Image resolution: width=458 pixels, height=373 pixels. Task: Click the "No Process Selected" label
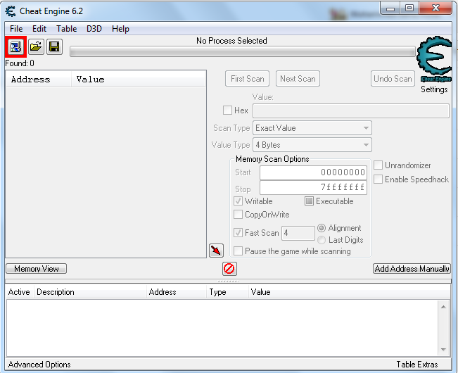pos(231,41)
